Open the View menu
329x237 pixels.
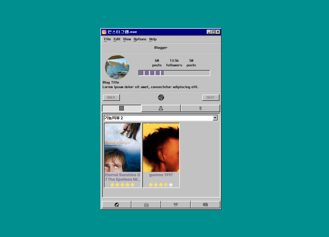pos(127,39)
